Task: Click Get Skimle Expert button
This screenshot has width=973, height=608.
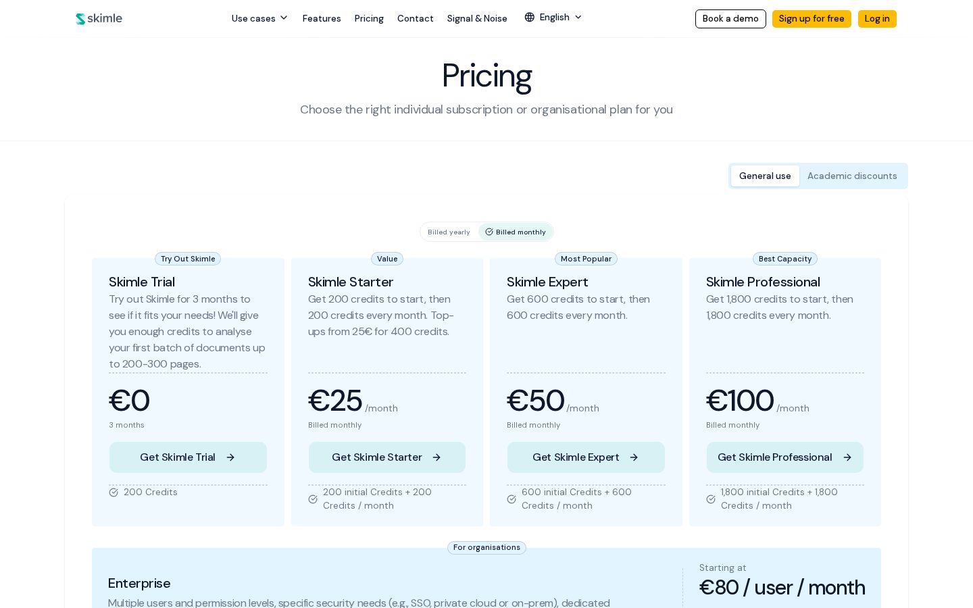Action: pyautogui.click(x=586, y=457)
